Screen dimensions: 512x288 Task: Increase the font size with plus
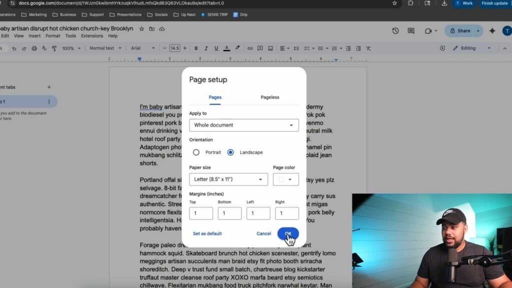pos(185,48)
